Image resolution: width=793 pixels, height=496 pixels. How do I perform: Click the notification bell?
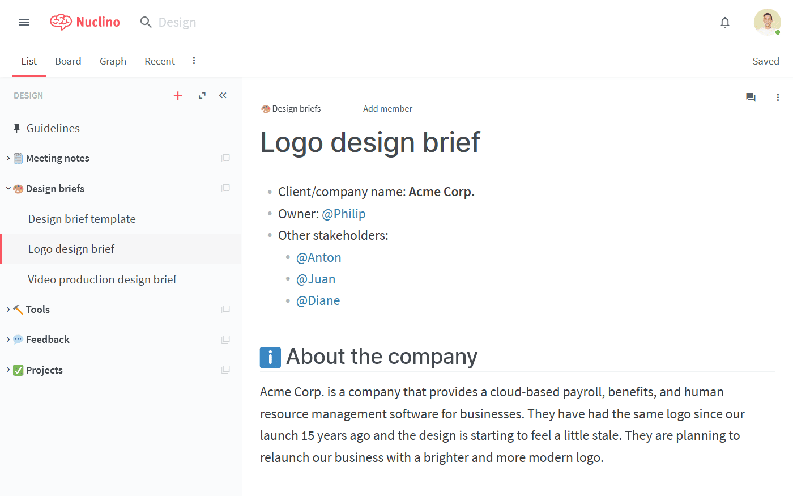click(x=724, y=22)
